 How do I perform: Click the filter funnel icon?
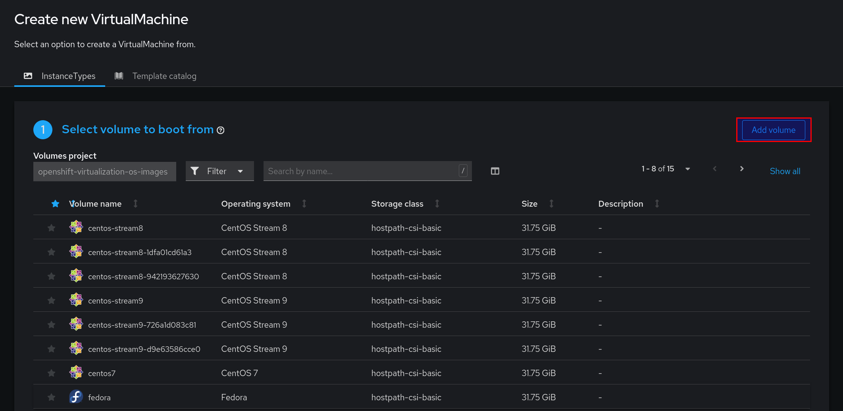coord(195,171)
